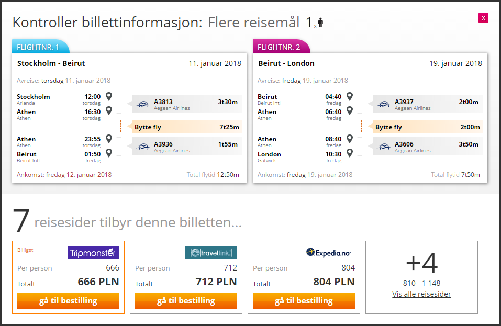Screen dimensions: 501x326
Task: Go to booking at Expedia.no for 804 PLN
Action: click(x=304, y=301)
